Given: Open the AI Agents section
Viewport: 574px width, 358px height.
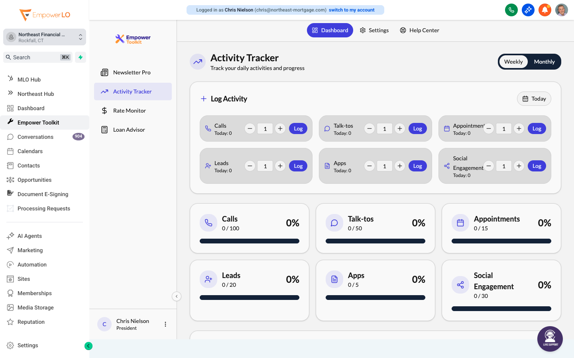Looking at the screenshot, I should pos(29,236).
